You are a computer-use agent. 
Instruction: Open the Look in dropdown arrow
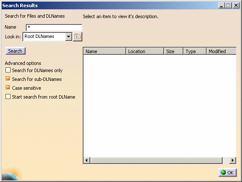[68, 37]
